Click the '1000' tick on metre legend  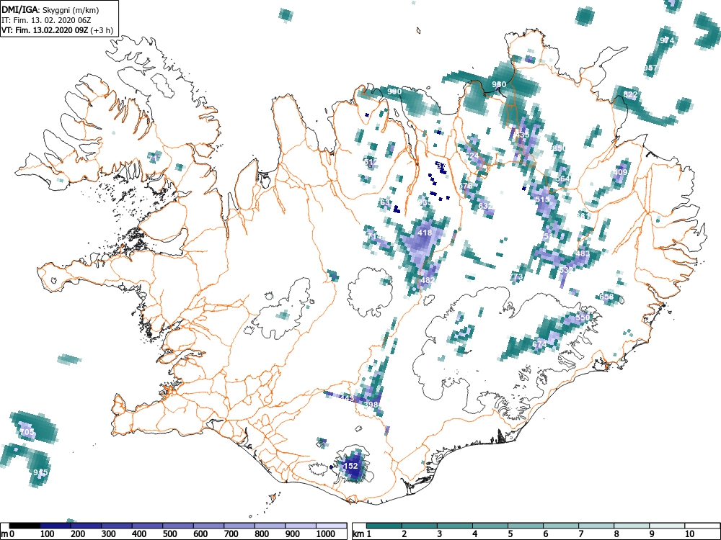tap(326, 534)
